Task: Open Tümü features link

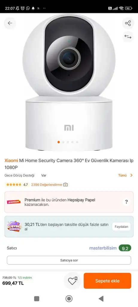Action: (122, 175)
